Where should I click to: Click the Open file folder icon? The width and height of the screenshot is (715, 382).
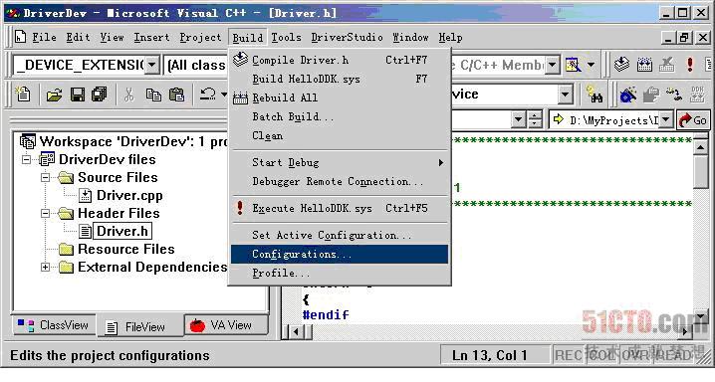click(x=54, y=95)
